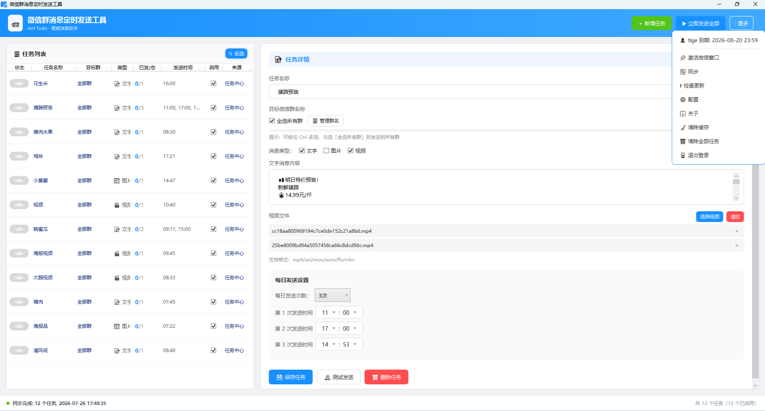765x411 pixels.
Task: Click the app logo envelope icon
Action: 15,23
